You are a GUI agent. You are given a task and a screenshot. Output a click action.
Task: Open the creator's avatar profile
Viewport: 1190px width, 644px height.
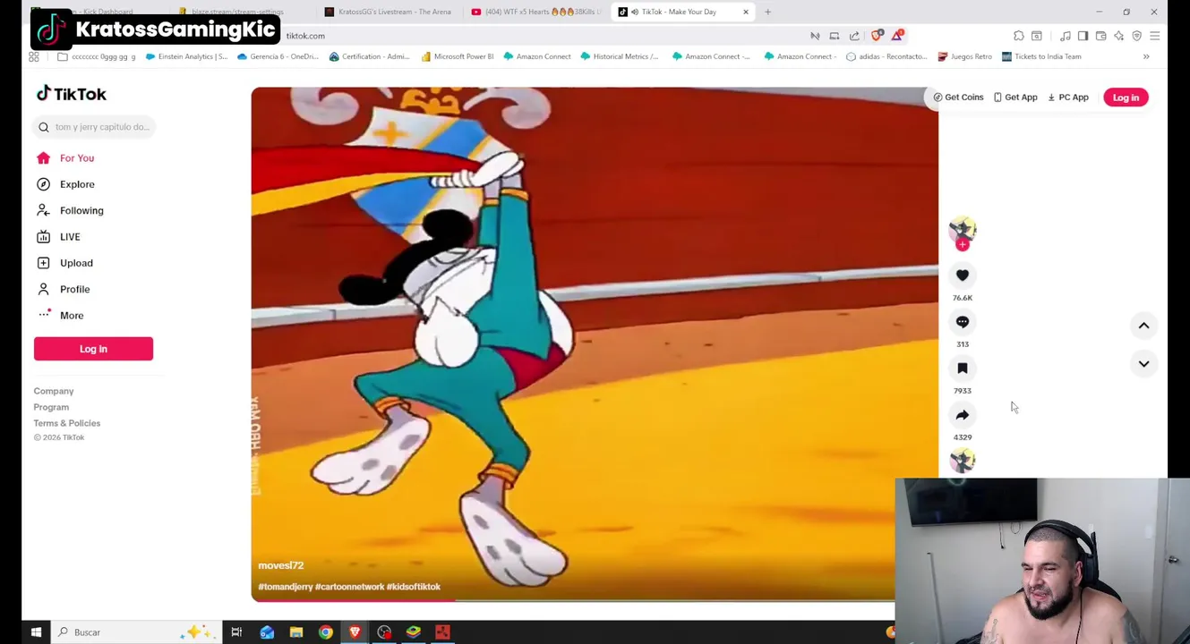(963, 229)
